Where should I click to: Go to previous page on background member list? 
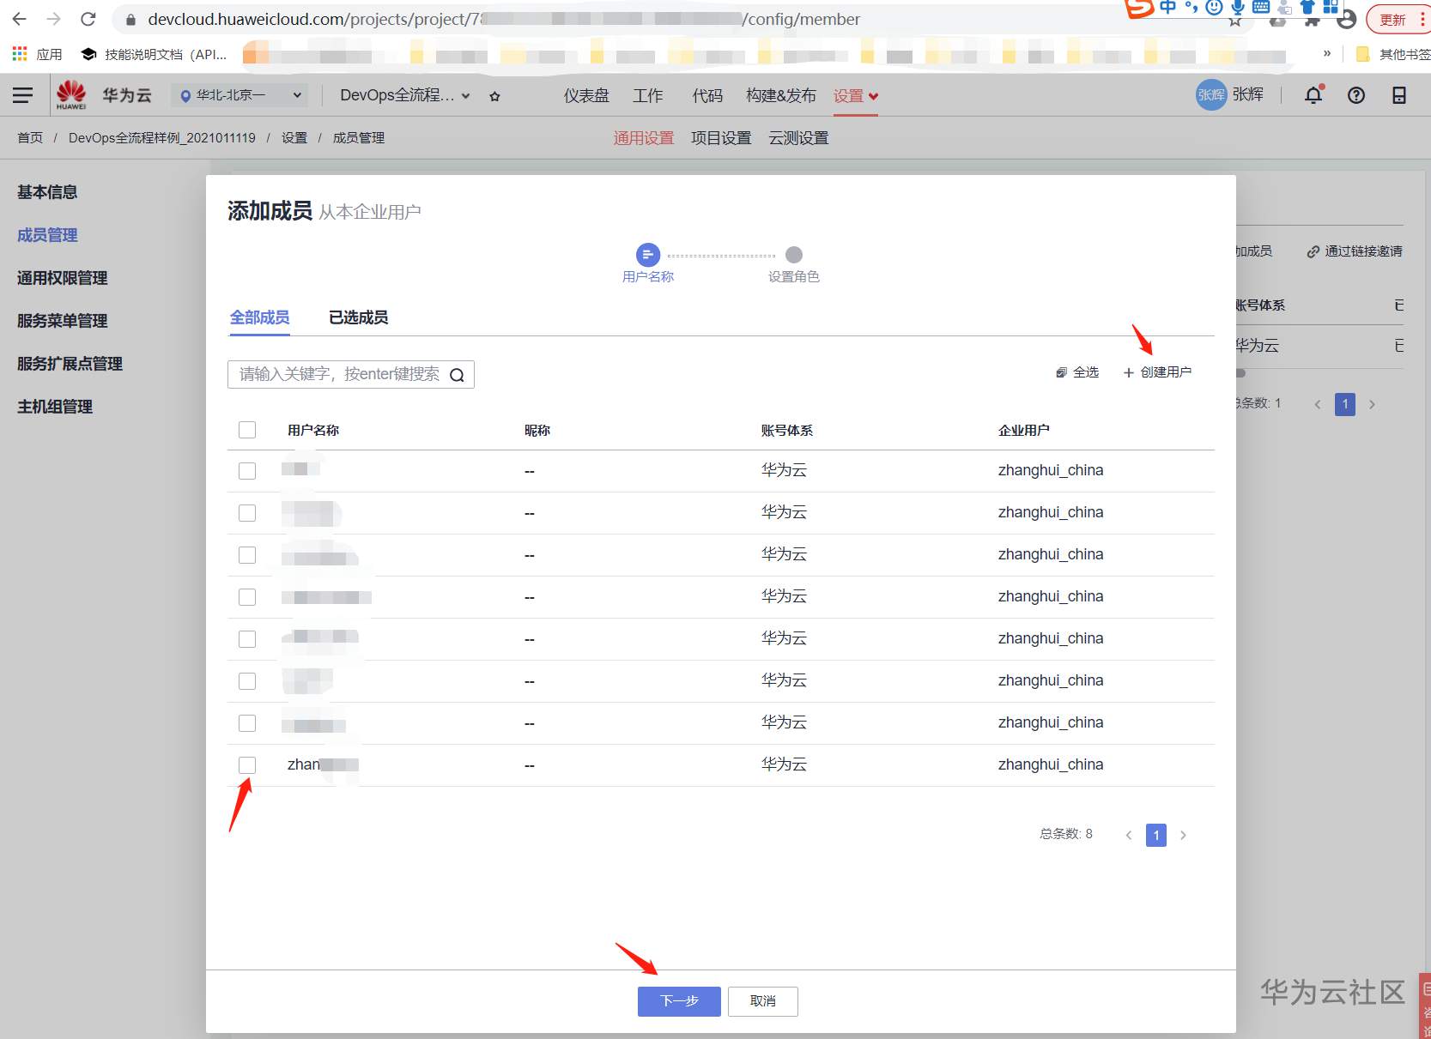[x=1318, y=404]
